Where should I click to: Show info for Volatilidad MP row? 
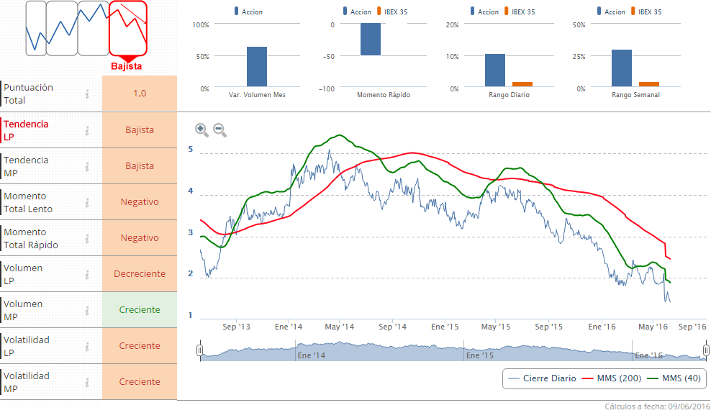coord(87,382)
